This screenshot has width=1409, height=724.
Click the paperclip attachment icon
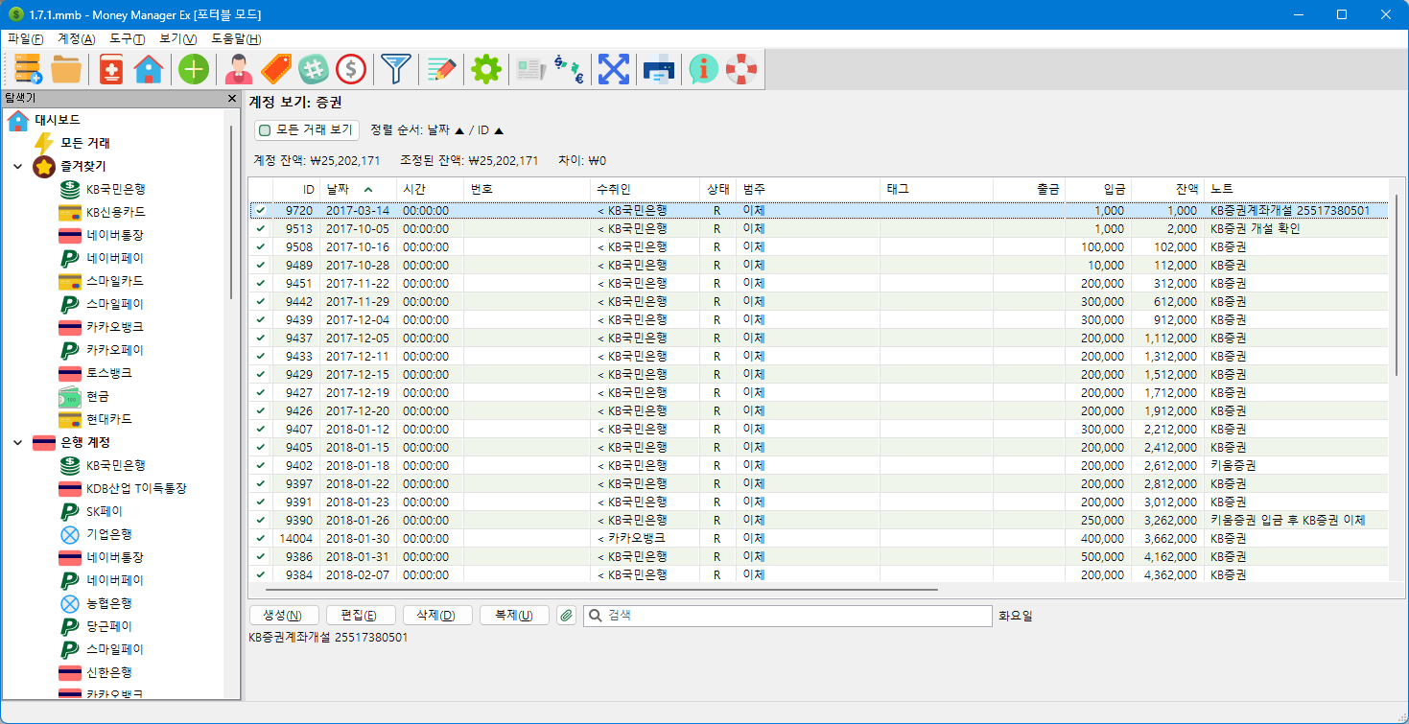click(566, 616)
